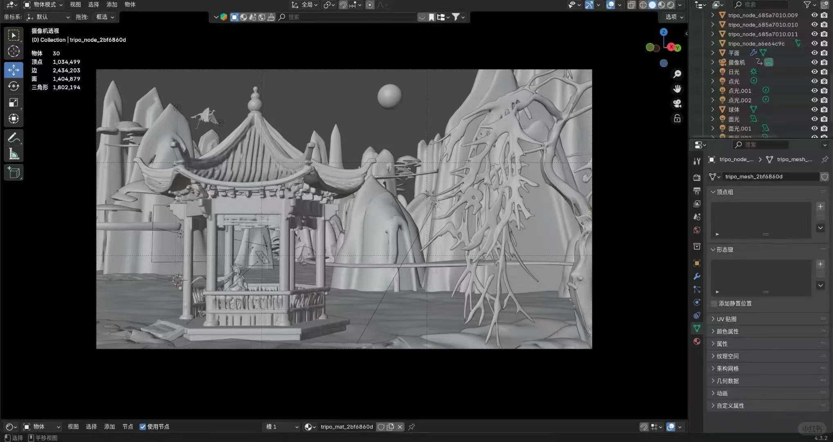Click the Add Cube tool
The image size is (833, 442).
pyautogui.click(x=14, y=173)
